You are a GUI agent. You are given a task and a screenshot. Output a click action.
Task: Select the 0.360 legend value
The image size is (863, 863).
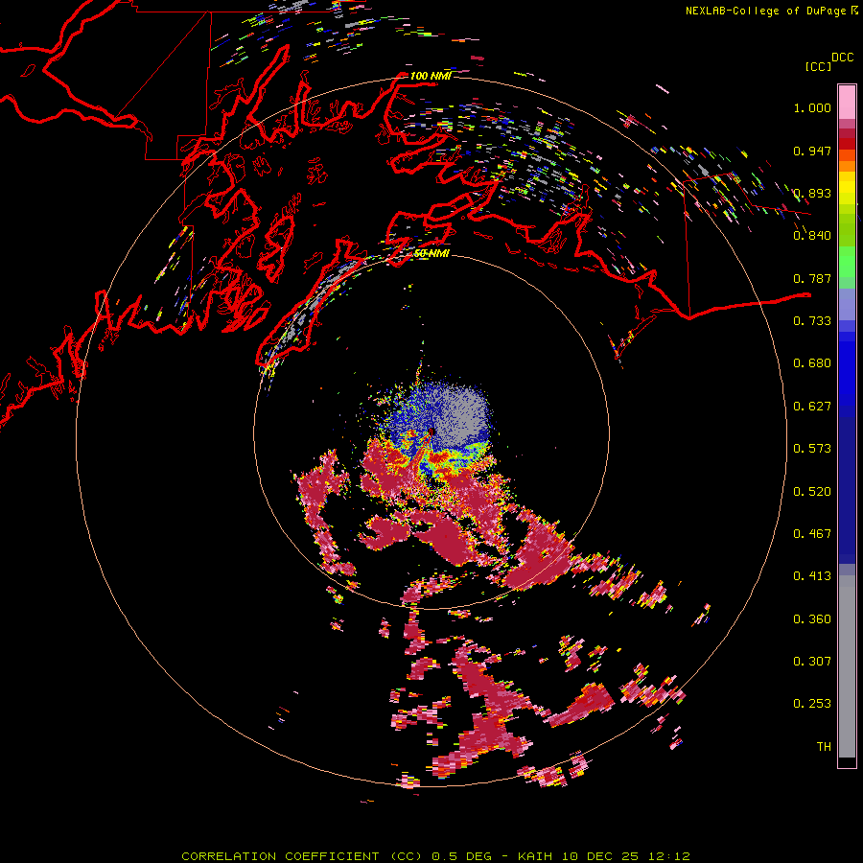(812, 619)
